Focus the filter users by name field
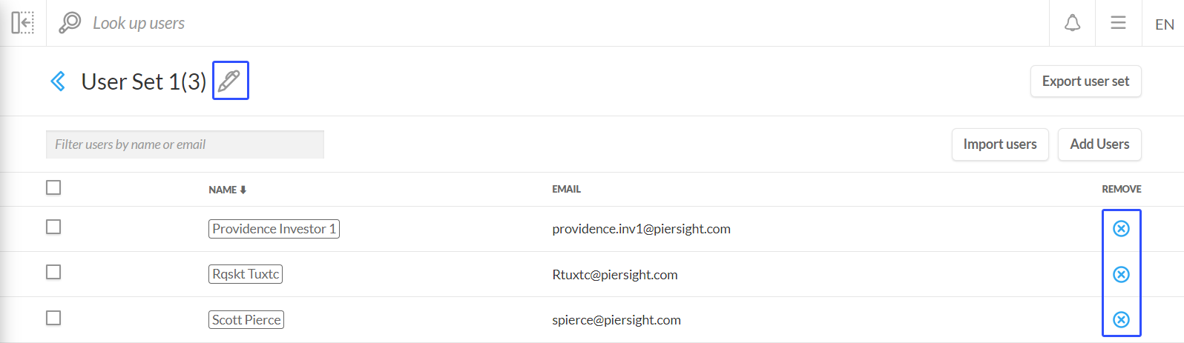The width and height of the screenshot is (1184, 343). point(185,144)
